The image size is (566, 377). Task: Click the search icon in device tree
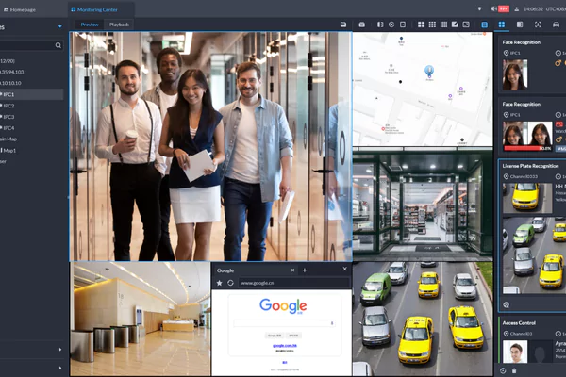[x=58, y=44]
